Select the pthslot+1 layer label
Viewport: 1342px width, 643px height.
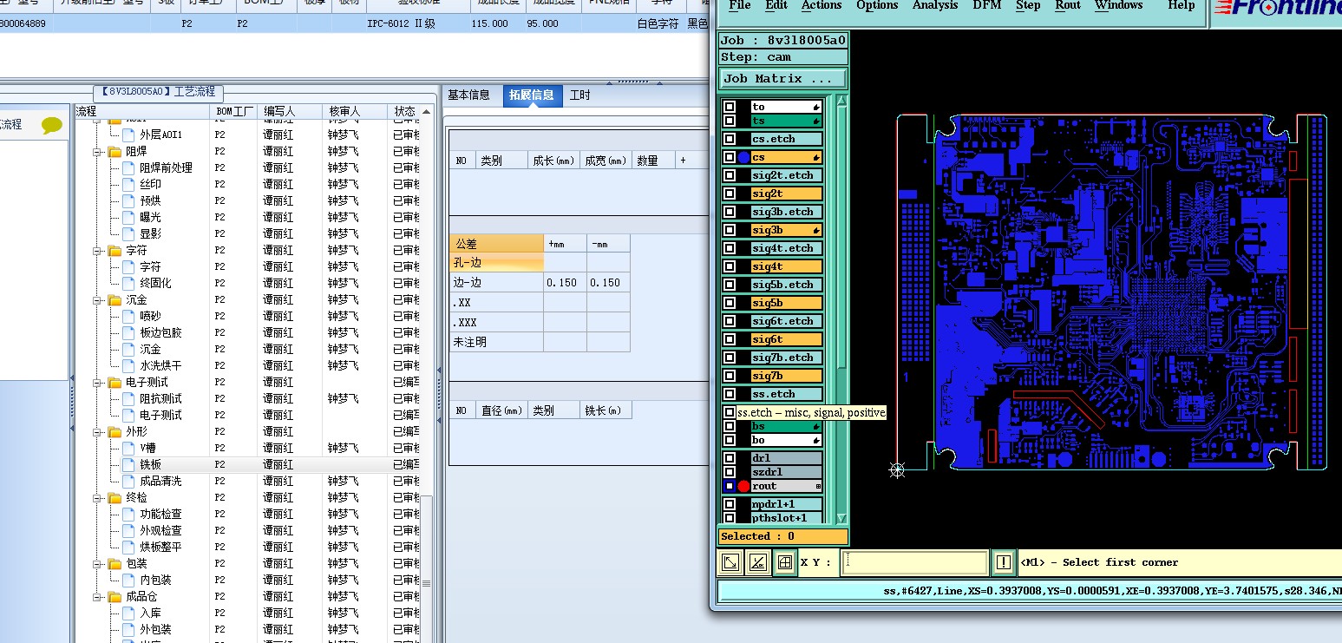[786, 518]
